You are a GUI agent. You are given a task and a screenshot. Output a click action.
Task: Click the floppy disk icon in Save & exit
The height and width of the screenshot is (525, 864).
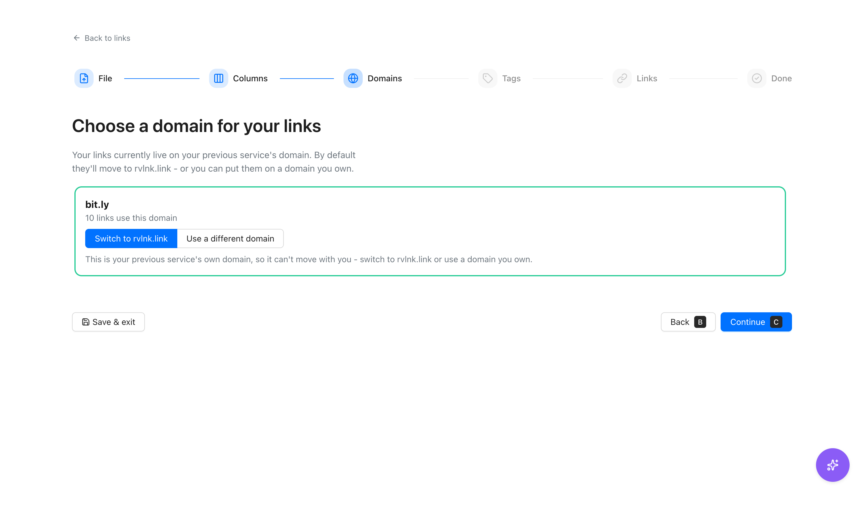(85, 322)
